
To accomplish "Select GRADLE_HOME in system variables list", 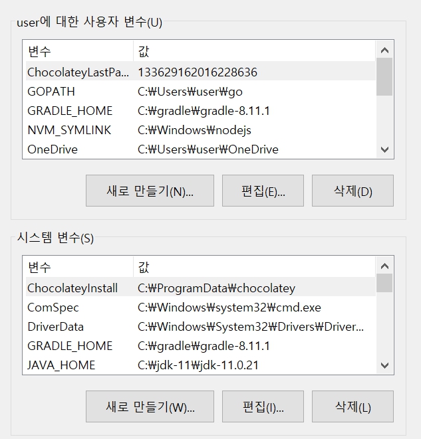I will coord(200,346).
